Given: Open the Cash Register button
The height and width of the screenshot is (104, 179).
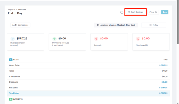Looking at the screenshot, I should 135,12.
